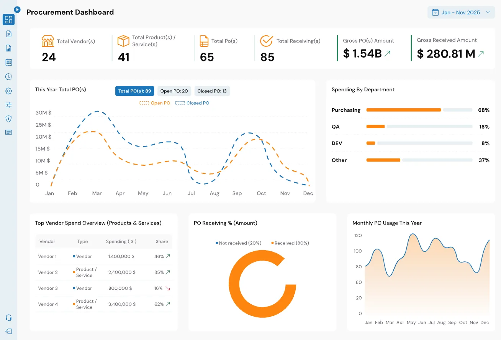Click the Total Product(s) box icon
The width and height of the screenshot is (501, 340).
(123, 41)
